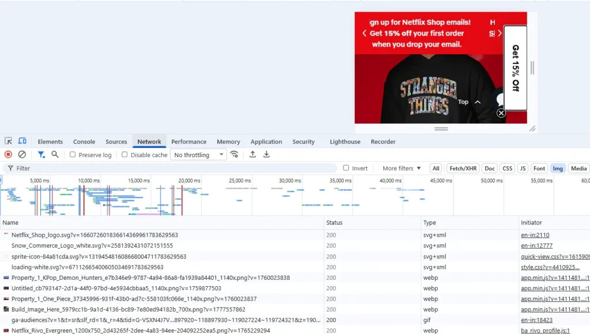Click the chat bubble icon

coord(500,99)
